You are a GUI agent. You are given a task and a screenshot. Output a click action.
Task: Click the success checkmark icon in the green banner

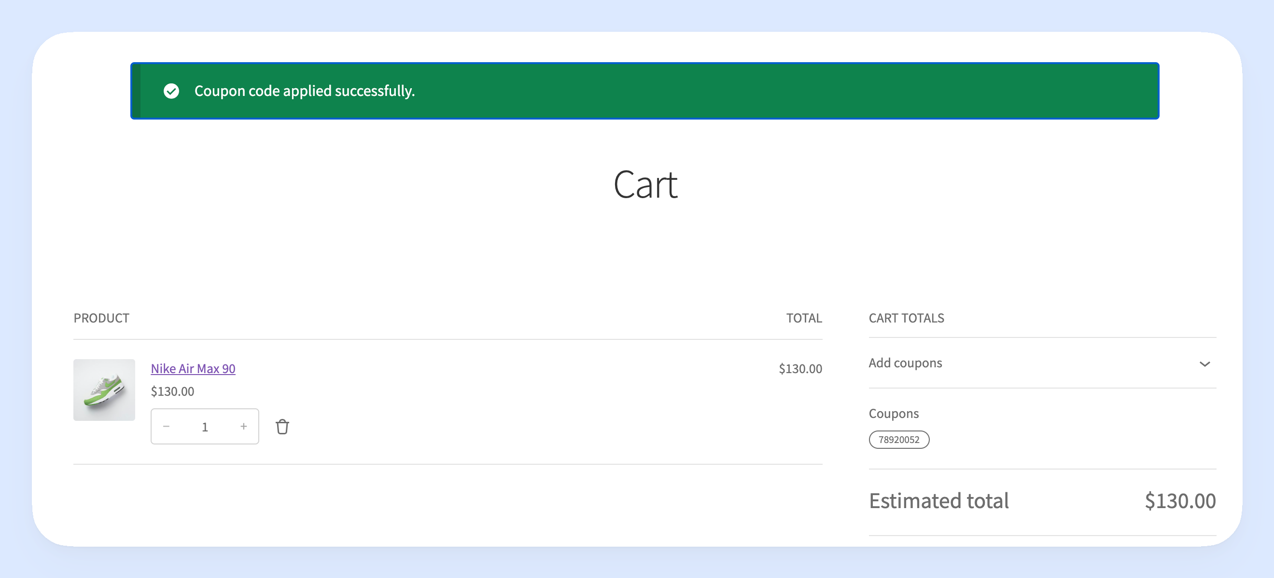171,91
